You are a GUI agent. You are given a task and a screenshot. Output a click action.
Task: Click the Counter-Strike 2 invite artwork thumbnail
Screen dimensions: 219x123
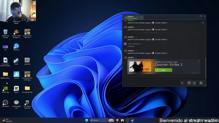click(x=140, y=67)
